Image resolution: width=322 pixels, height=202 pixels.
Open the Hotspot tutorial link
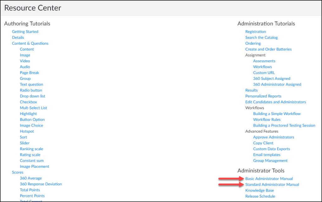coord(27,132)
